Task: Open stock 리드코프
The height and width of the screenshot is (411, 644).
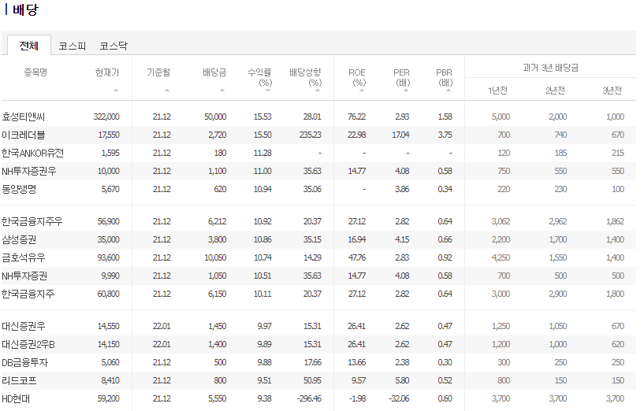Action: coord(19,380)
